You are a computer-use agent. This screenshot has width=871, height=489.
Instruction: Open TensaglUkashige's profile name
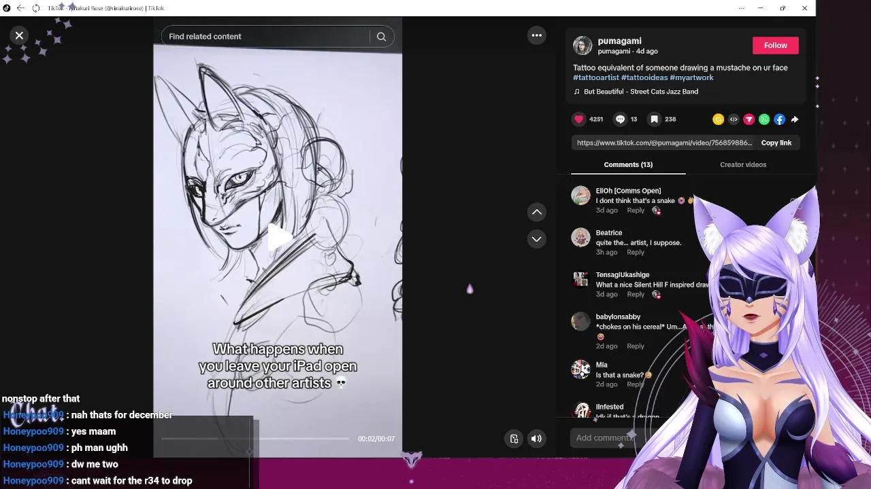pos(623,275)
